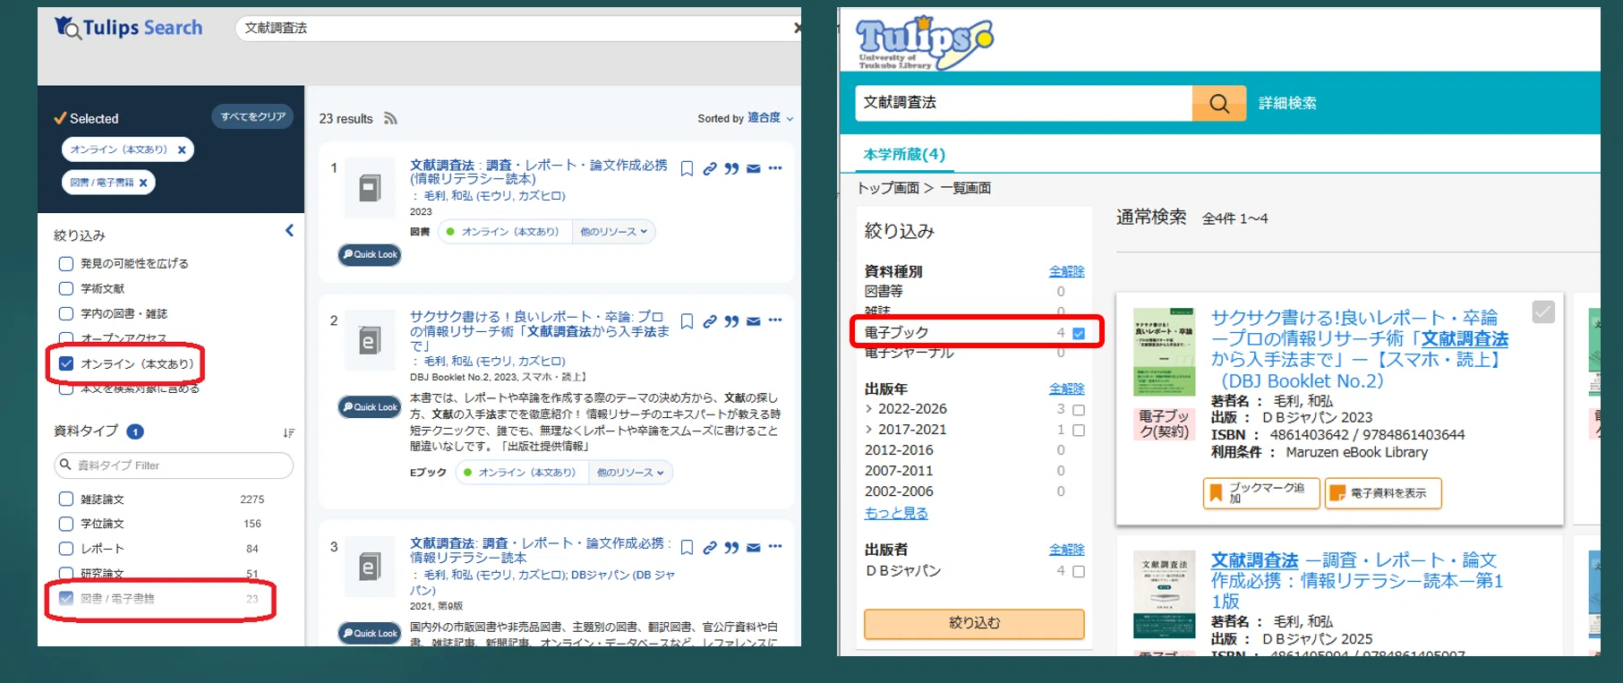The image size is (1623, 683).
Task: Select the サクサク書ける result card checkbox
Action: click(1543, 312)
